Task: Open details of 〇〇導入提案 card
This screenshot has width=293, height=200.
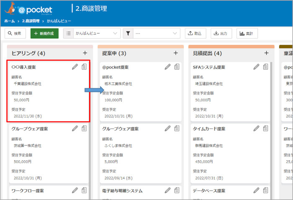Action: click(84, 67)
